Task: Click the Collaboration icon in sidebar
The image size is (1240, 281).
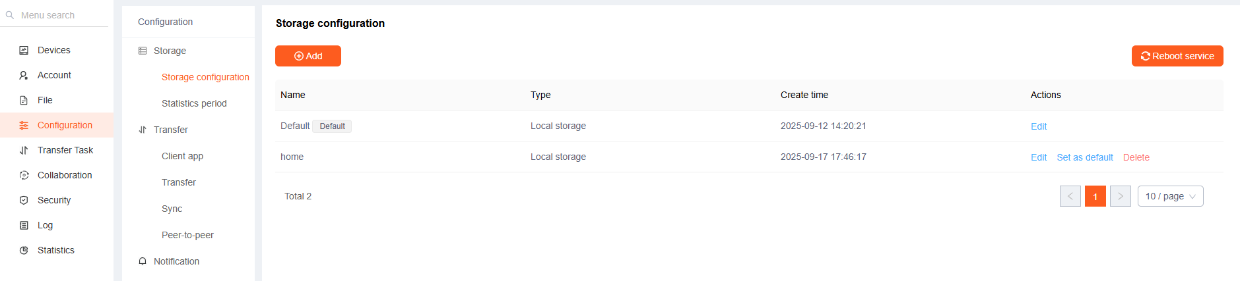Action: pos(24,175)
